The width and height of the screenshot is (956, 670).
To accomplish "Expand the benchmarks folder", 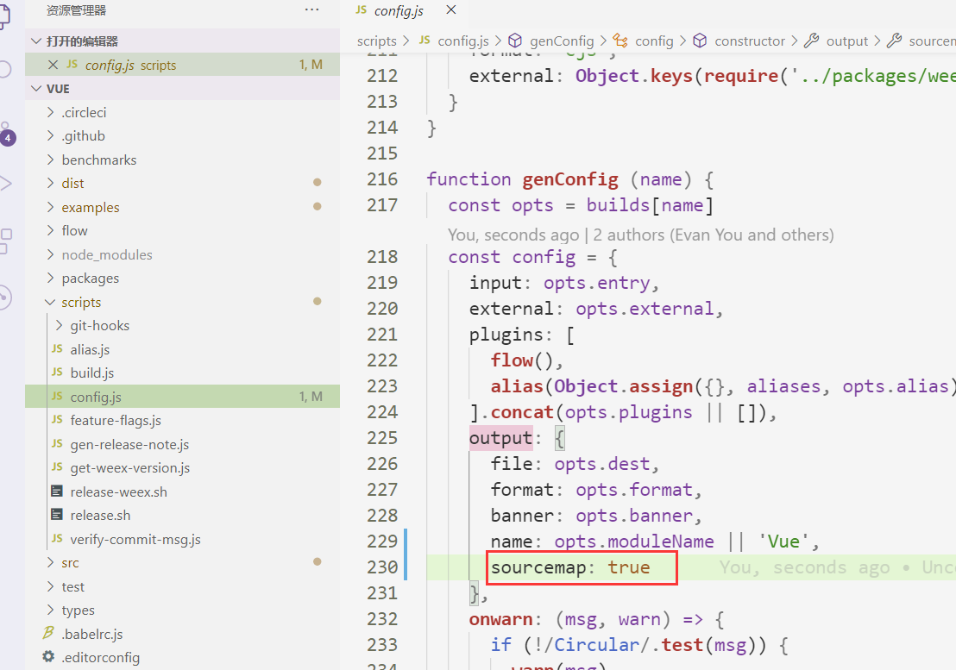I will (x=98, y=160).
